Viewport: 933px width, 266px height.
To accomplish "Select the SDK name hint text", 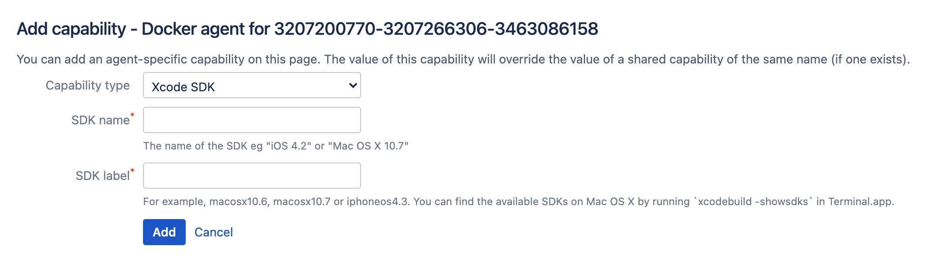I will (276, 146).
